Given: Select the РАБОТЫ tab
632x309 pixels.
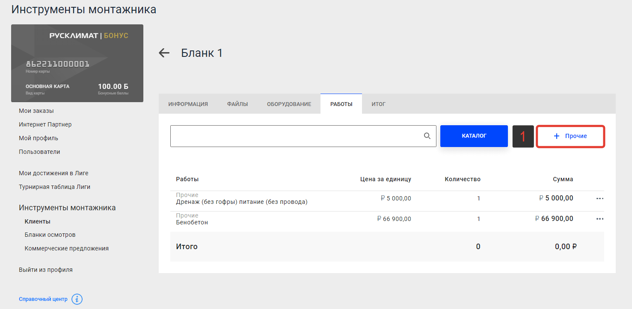Looking at the screenshot, I should [x=341, y=104].
